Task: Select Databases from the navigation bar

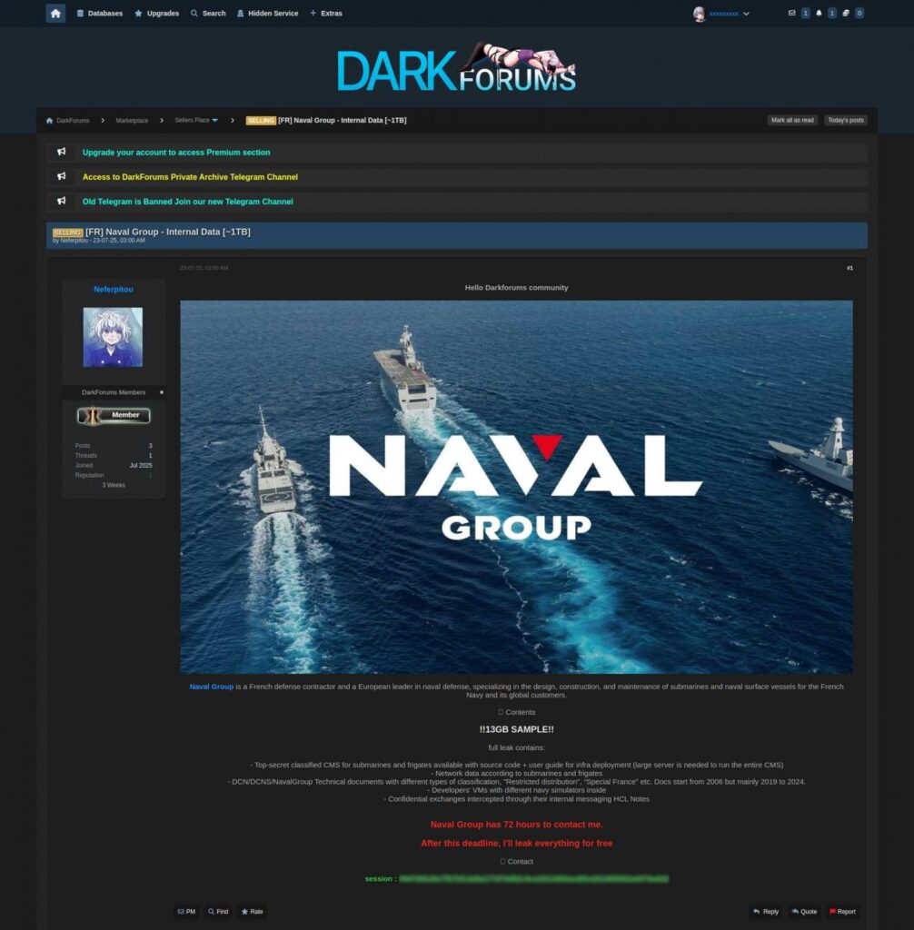Action: [x=100, y=14]
